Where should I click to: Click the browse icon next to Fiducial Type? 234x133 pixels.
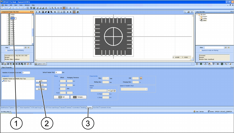[112, 91]
